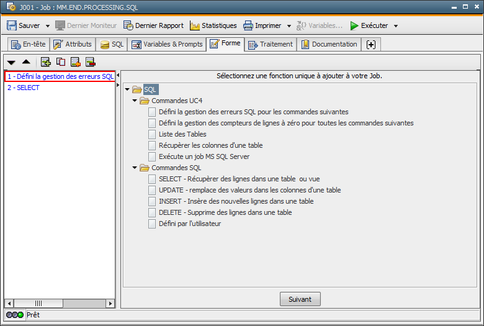Open the Variables & Prompts tab
Viewport: 484px width, 326px height.
(167, 44)
